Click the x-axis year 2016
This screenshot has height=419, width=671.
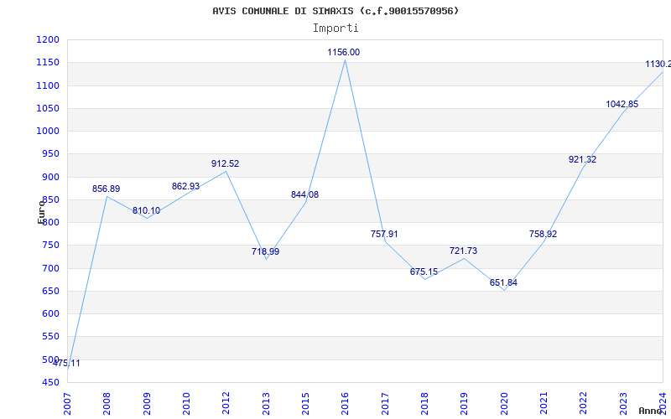[345, 404]
